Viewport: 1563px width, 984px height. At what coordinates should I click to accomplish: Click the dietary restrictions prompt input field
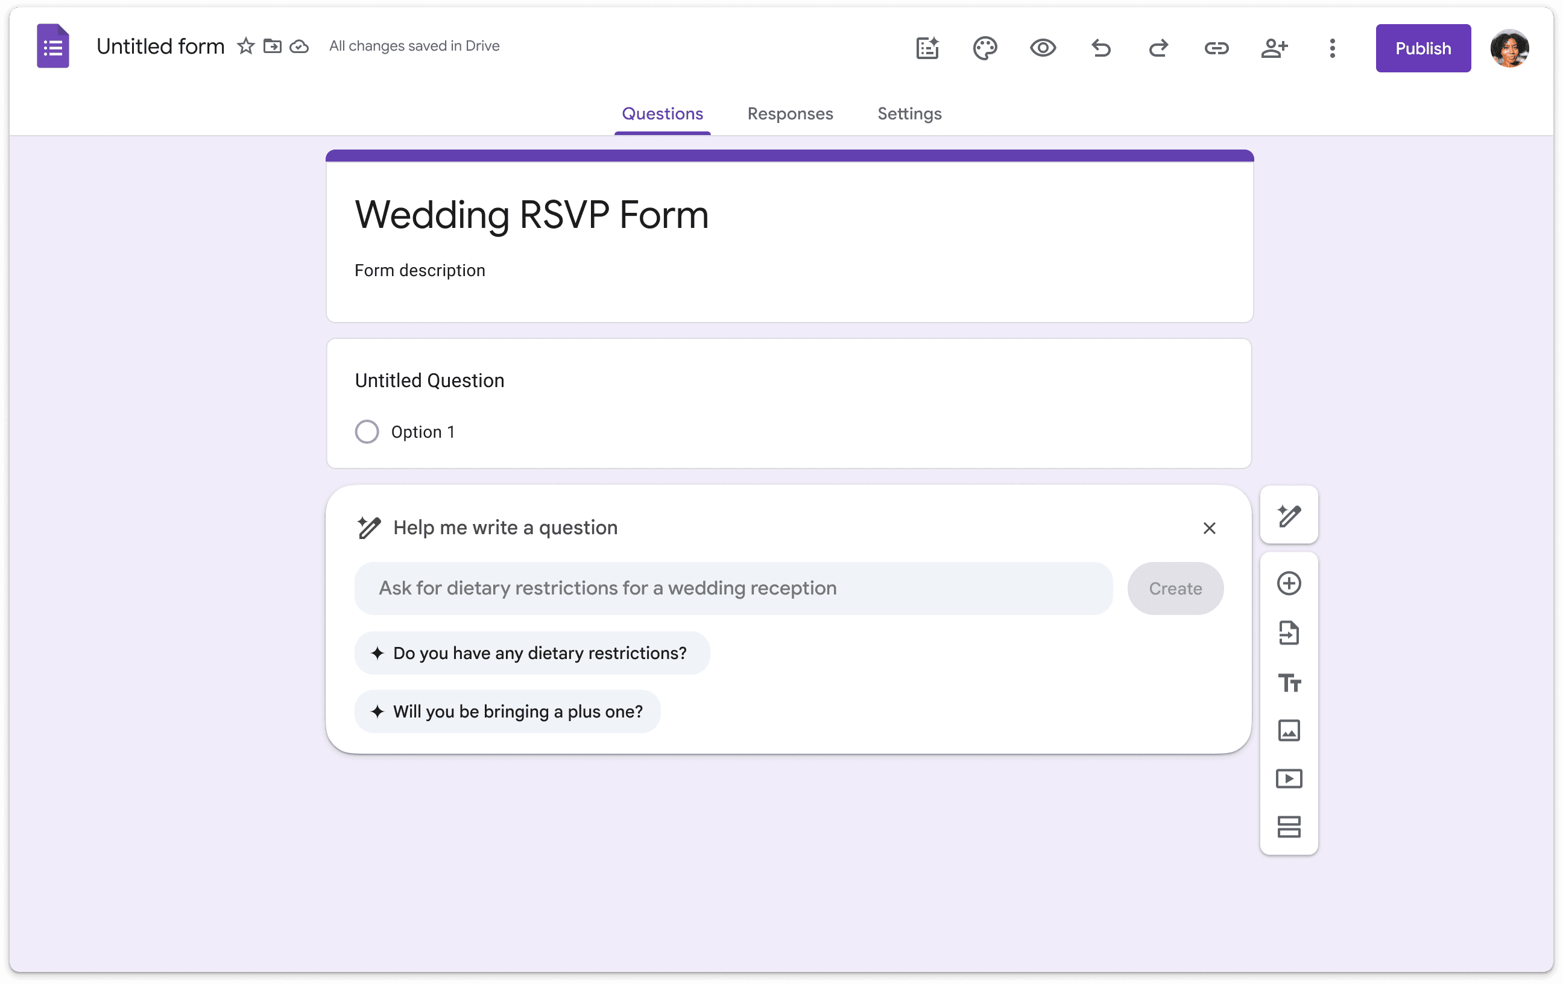tap(733, 588)
